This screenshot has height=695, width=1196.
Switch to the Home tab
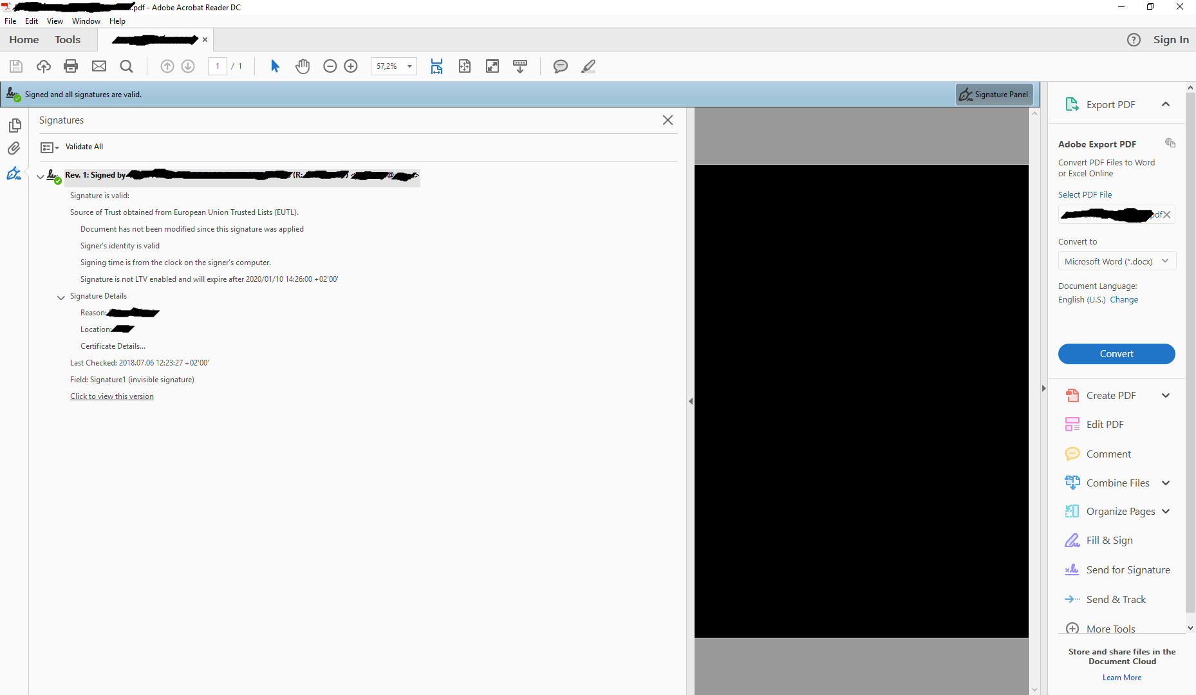click(24, 40)
